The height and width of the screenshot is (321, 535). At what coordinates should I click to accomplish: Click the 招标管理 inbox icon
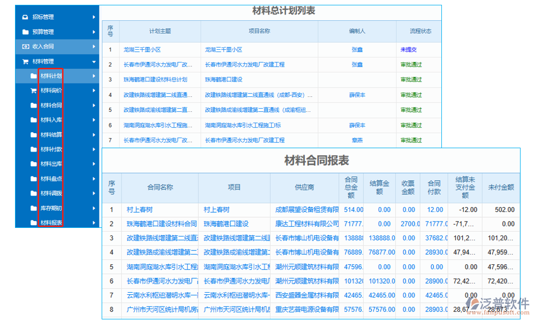coord(25,17)
